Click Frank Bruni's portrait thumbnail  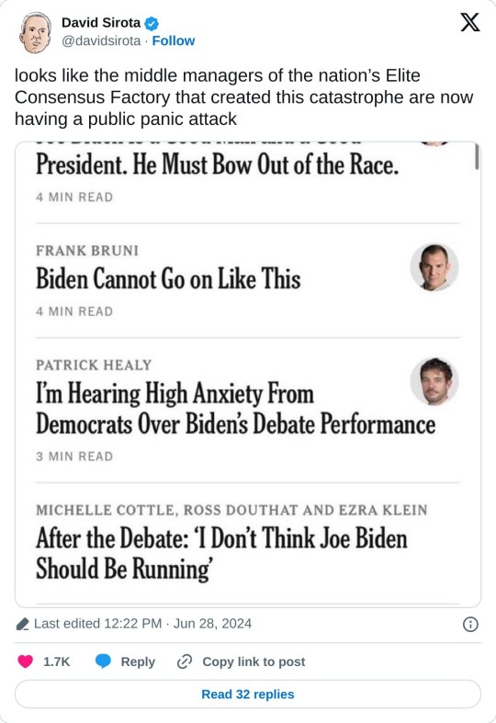pos(434,267)
